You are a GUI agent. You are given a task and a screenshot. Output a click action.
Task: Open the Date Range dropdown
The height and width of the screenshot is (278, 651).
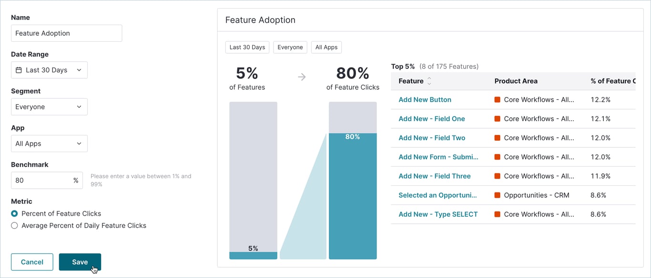pyautogui.click(x=49, y=70)
